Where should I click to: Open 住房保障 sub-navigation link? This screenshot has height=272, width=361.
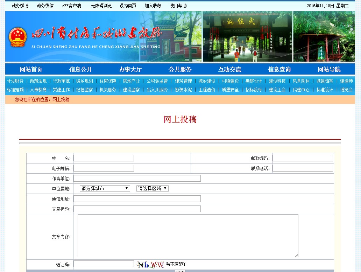click(108, 81)
